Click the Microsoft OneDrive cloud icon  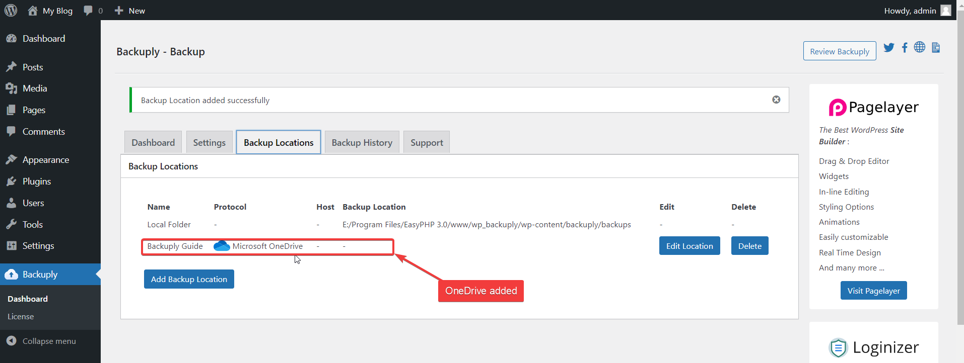(x=222, y=246)
